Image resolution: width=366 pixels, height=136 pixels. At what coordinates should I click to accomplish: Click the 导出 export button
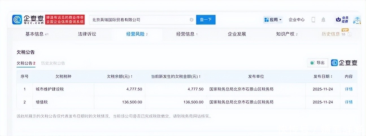(x=317, y=63)
